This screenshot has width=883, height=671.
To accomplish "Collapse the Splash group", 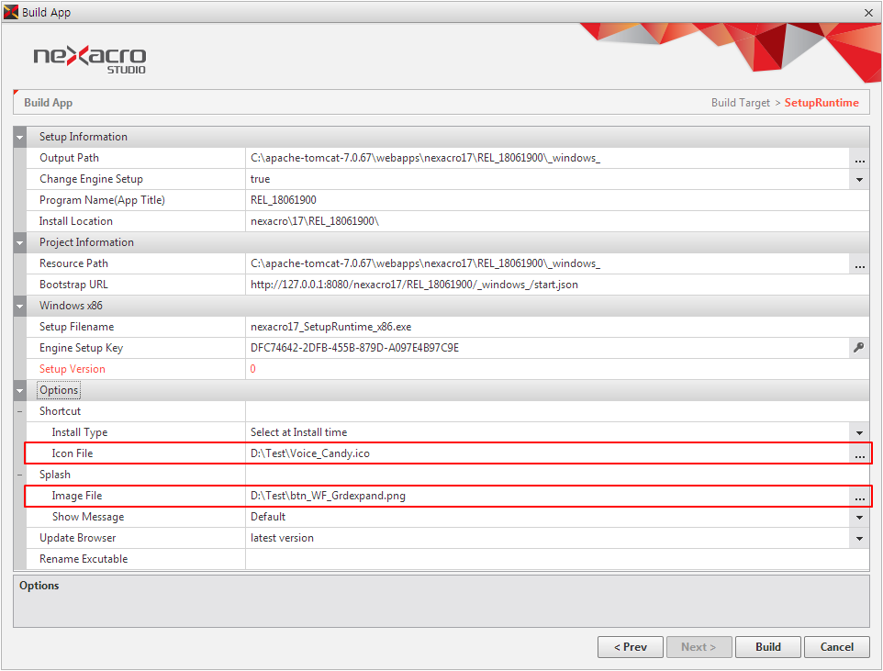I will [20, 475].
